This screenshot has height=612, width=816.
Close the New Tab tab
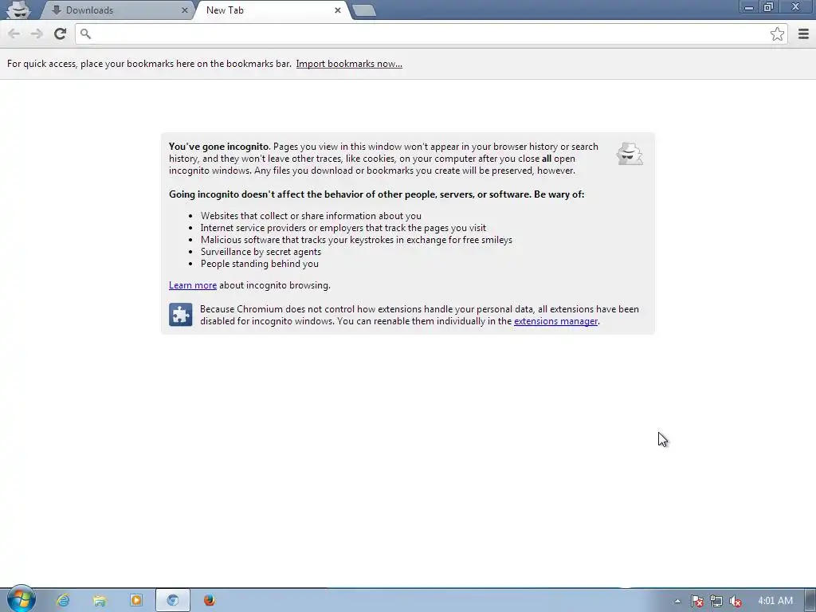coord(338,10)
